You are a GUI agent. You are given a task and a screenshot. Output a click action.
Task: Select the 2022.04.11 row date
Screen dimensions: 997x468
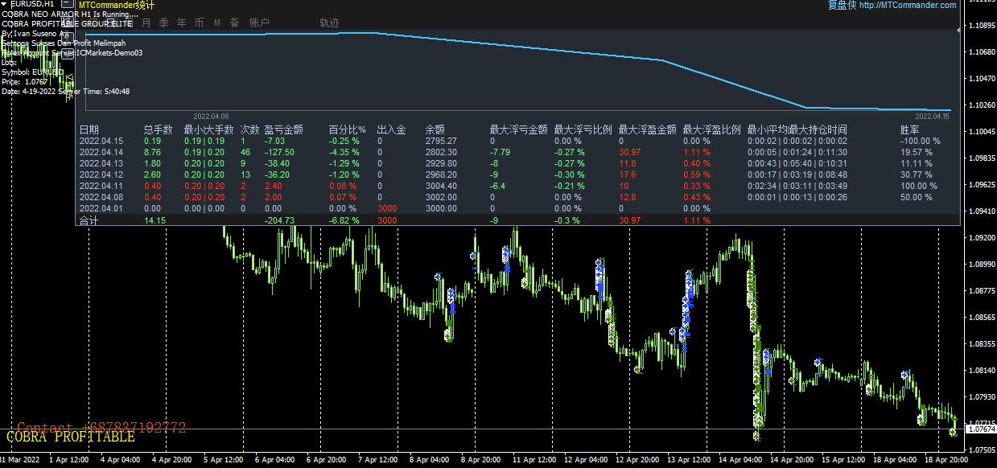(x=101, y=186)
